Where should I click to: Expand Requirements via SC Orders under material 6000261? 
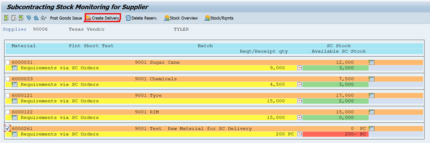[15, 134]
